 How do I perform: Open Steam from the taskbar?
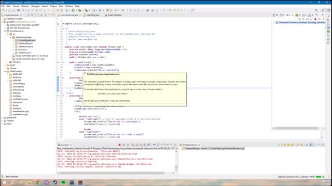[55, 182]
